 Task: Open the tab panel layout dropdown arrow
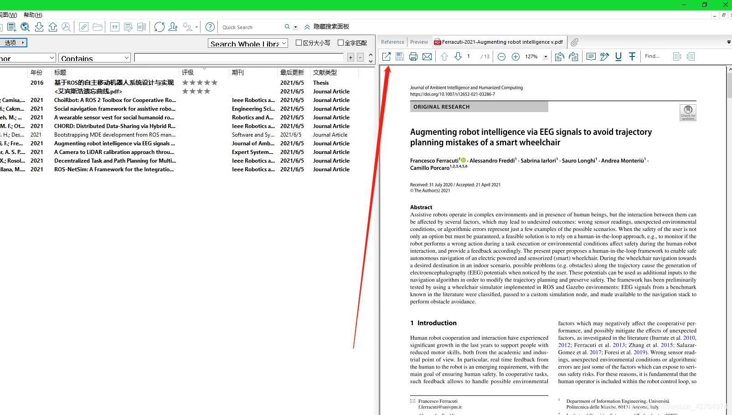tap(728, 42)
